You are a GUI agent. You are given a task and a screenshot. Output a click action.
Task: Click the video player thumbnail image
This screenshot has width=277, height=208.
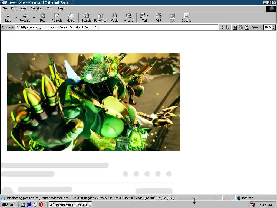point(93,102)
